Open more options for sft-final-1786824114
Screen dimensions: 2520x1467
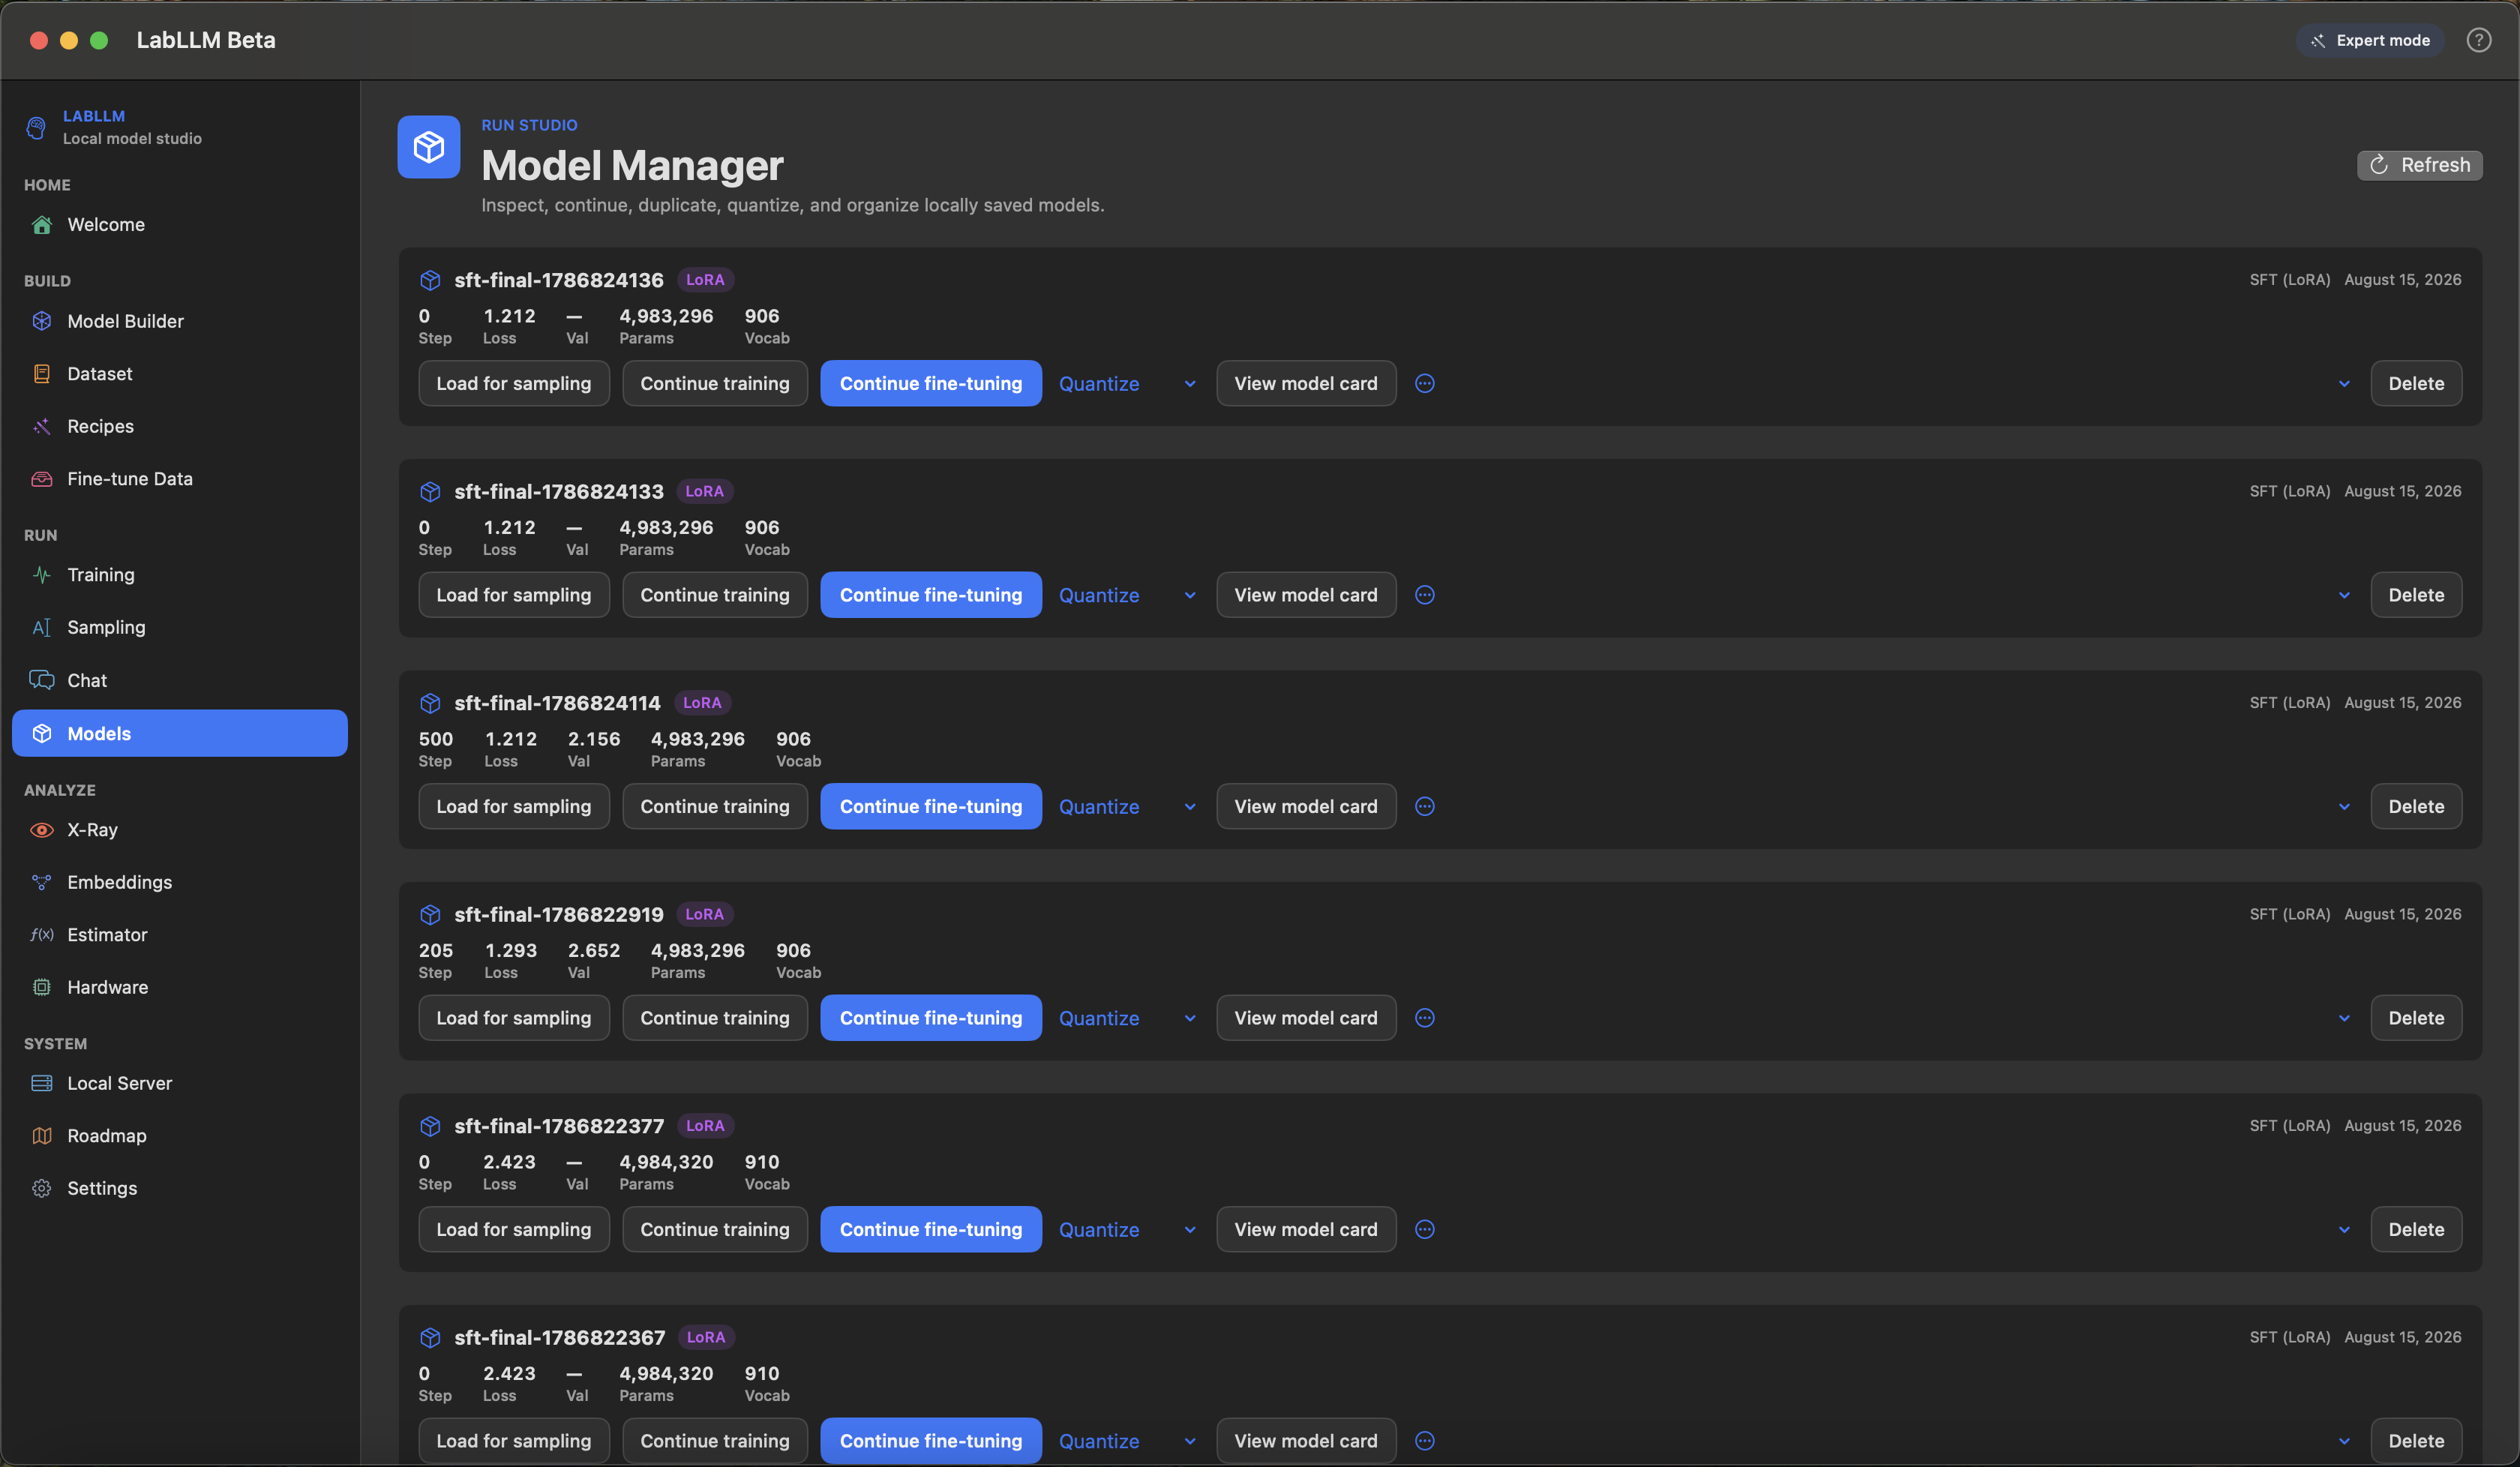1425,806
